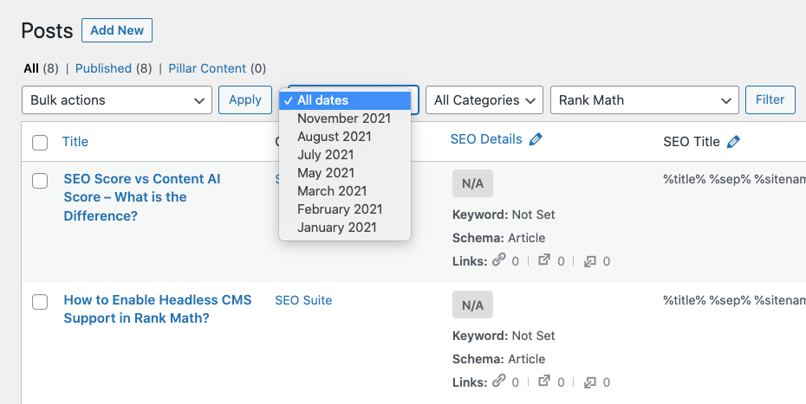Click the Add New button
The height and width of the screenshot is (404, 806).
coord(117,30)
